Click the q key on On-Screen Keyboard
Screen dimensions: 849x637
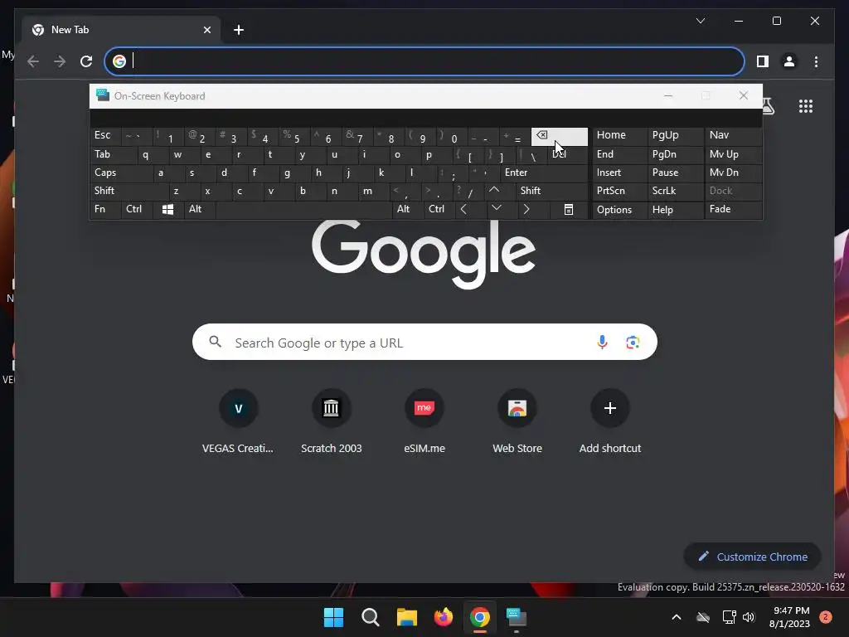pos(153,155)
